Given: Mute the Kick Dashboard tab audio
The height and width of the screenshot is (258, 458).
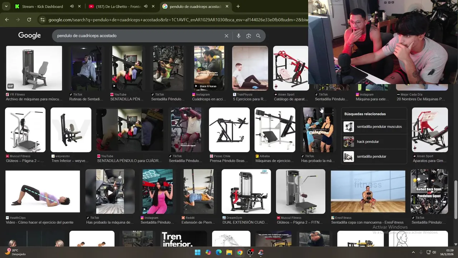Looking at the screenshot, I should 72,6.
